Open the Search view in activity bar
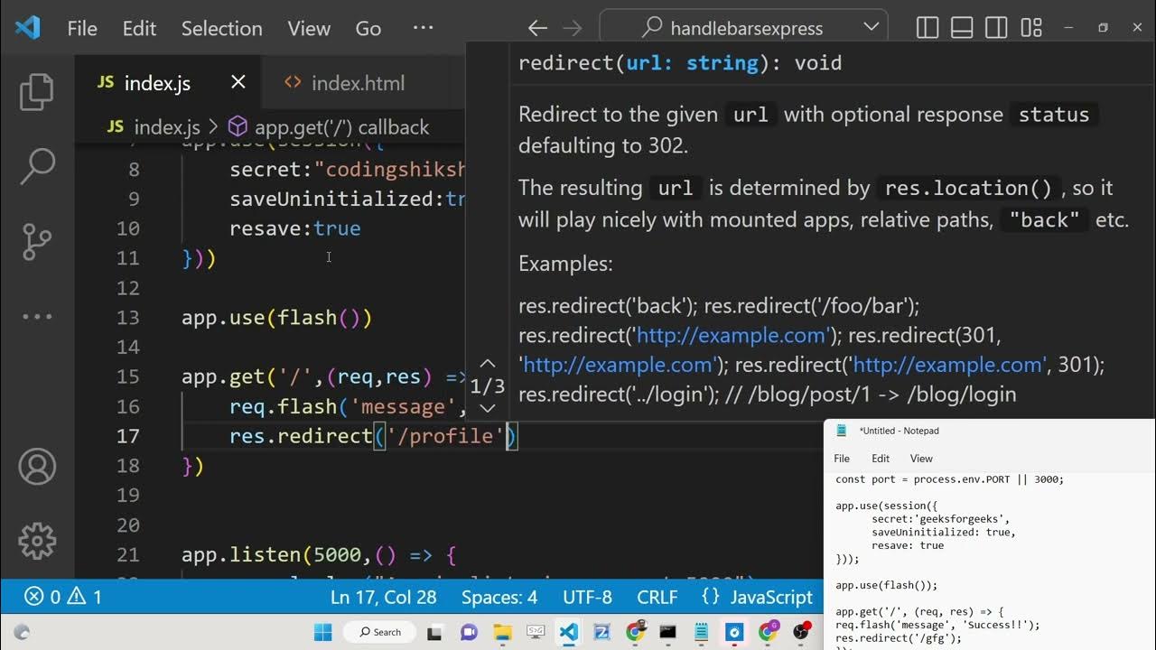Viewport: 1156px width, 650px height. click(37, 166)
